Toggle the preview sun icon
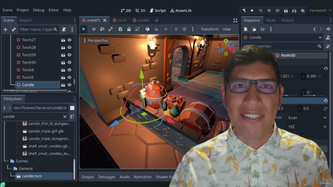Image resolution: width=333 pixels, height=187 pixels. click(176, 29)
